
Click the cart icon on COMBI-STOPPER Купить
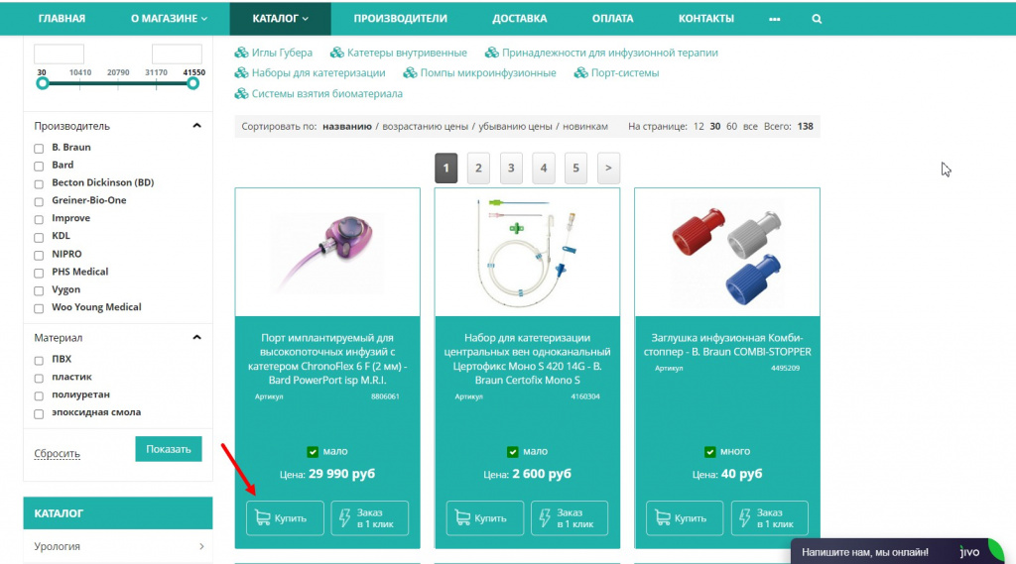tap(663, 518)
